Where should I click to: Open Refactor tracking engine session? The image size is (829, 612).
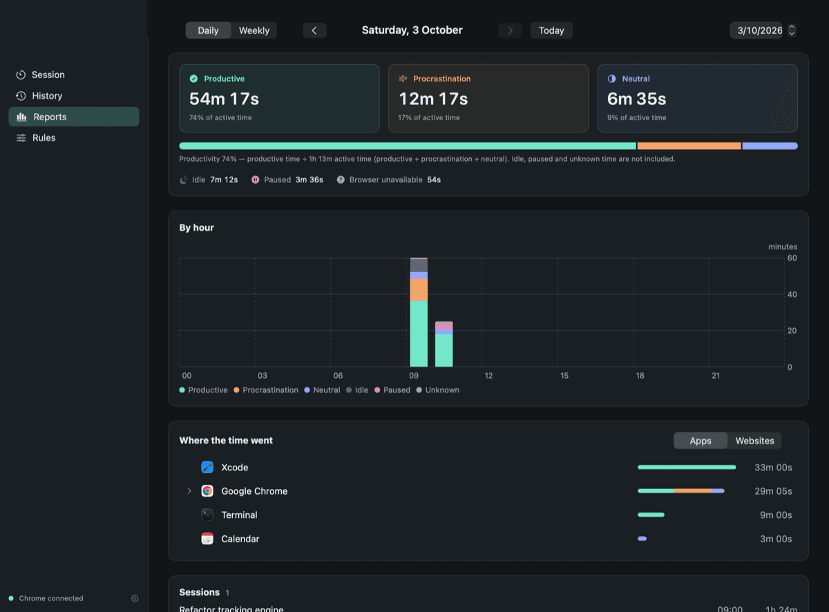(x=488, y=609)
